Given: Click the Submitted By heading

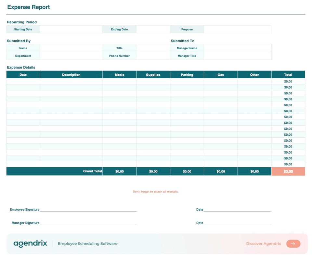Looking at the screenshot, I should coord(19,41).
